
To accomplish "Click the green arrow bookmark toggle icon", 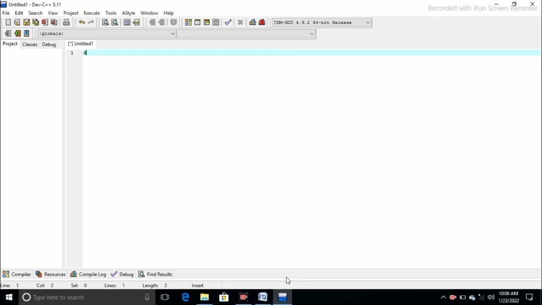I will (17, 33).
